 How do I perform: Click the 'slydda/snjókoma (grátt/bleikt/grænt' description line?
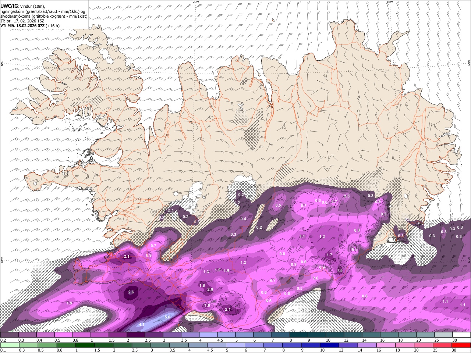coord(44,16)
